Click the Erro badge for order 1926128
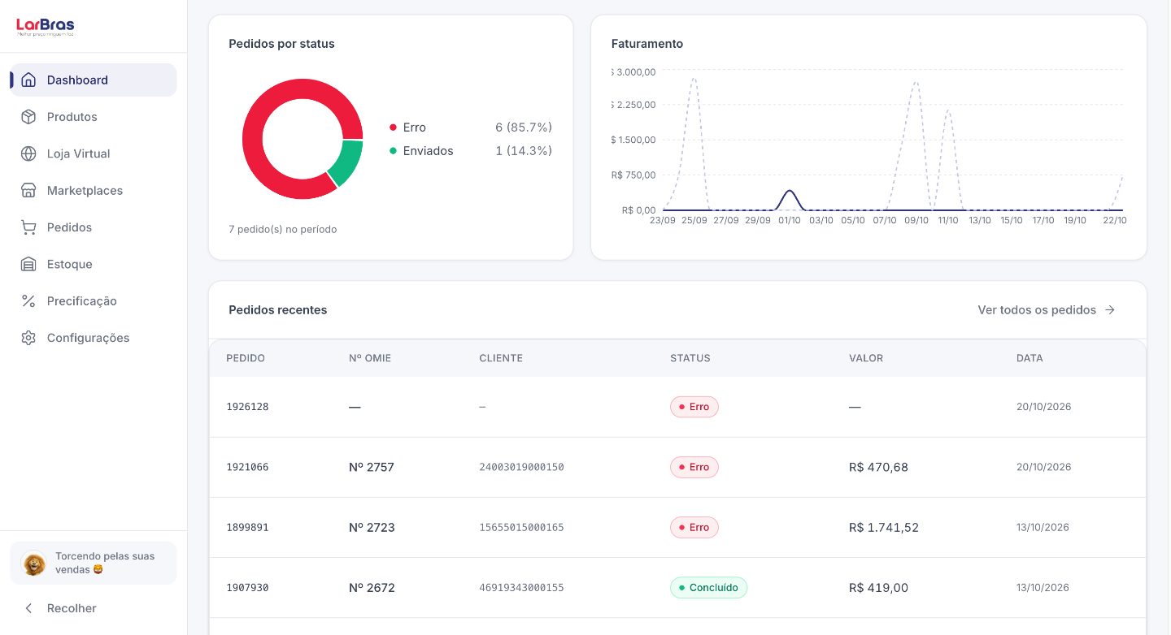The width and height of the screenshot is (1171, 635). point(694,407)
